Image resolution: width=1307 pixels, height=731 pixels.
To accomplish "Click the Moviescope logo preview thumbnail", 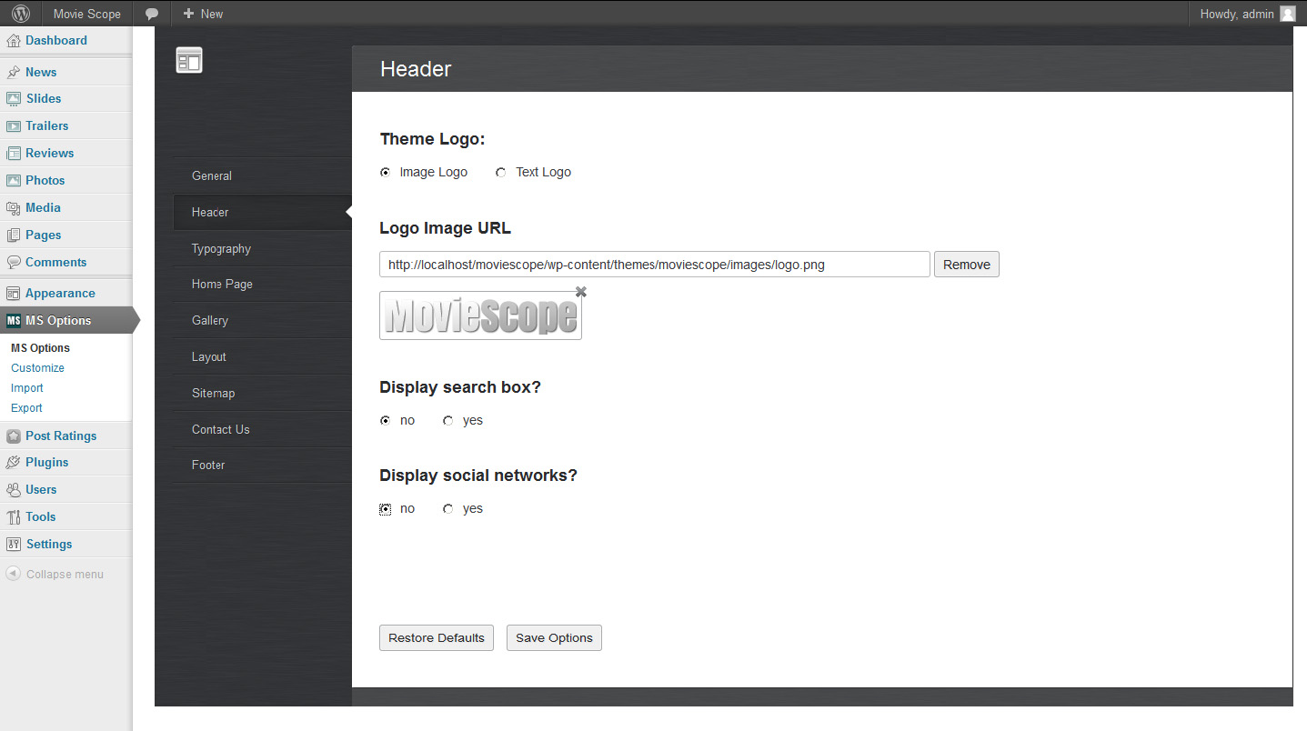I will pyautogui.click(x=480, y=316).
